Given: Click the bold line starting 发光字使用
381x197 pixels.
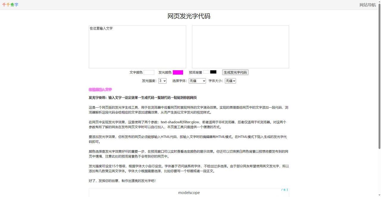Looking at the screenshot, I should [143, 98].
